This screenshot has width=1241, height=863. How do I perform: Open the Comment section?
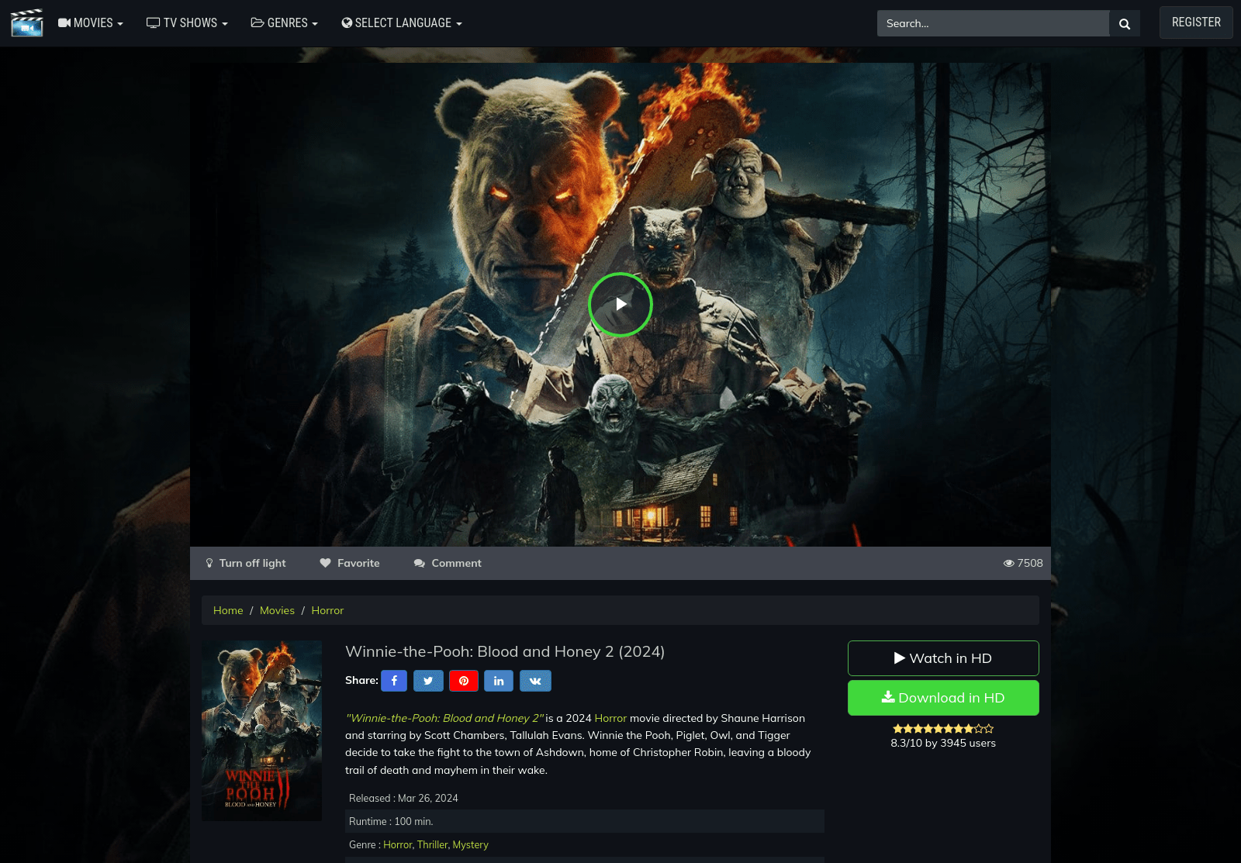(x=448, y=563)
